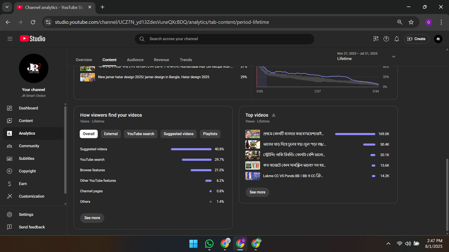Select the Channel analytics browser tab
The width and height of the screenshot is (449, 252).
(x=54, y=7)
